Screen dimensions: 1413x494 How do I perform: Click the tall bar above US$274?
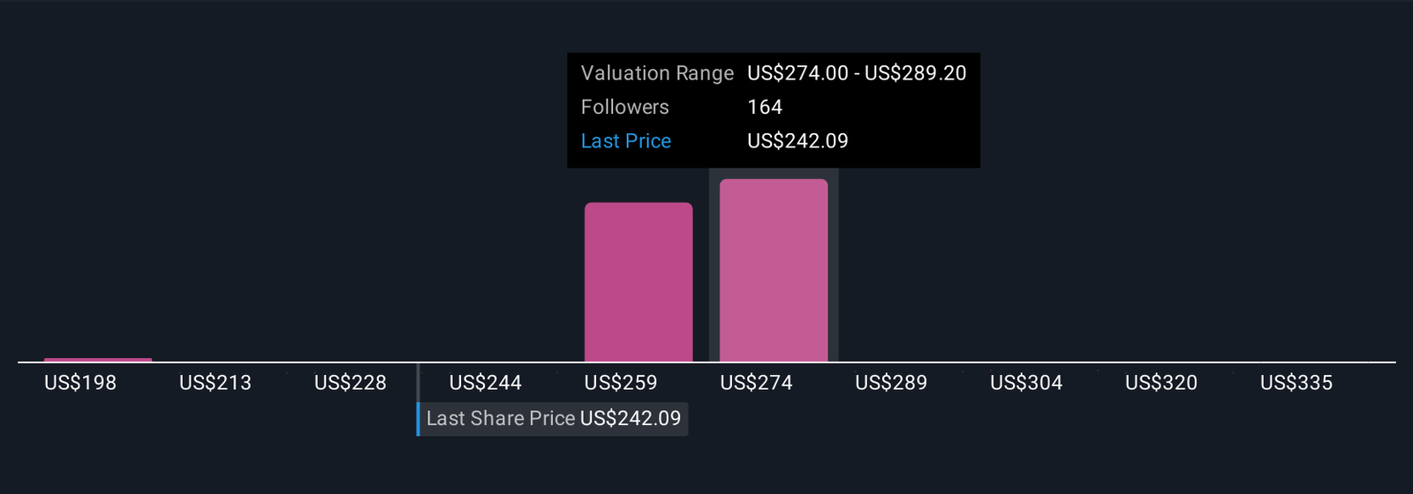click(x=774, y=270)
